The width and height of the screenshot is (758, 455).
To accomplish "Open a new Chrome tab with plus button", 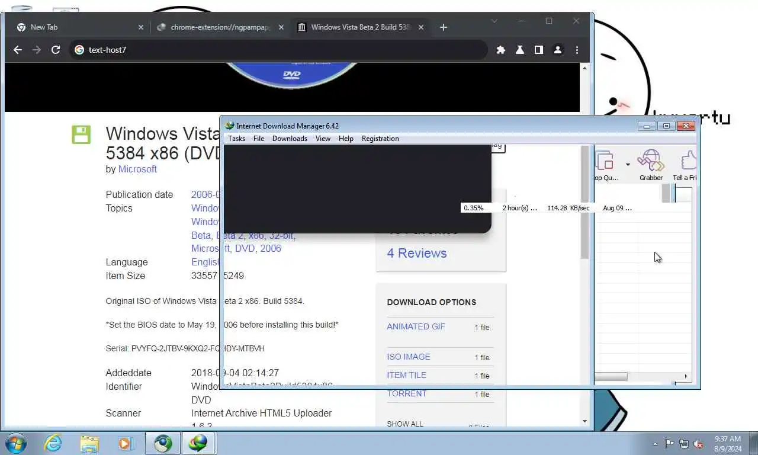I will pos(444,27).
